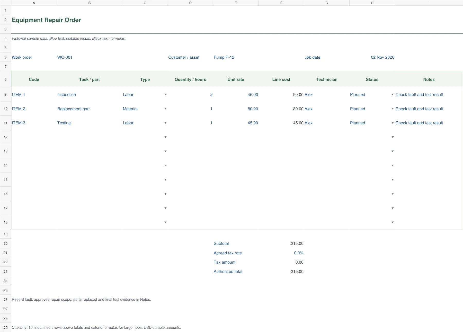
Task: Expand the Status dropdown in row 14
Action: [x=393, y=166]
